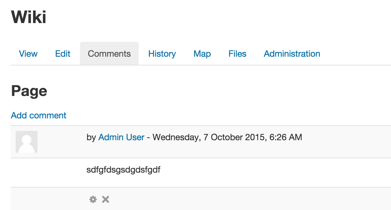Click the comment text sdfgfdsgsdgdsfgdf
The height and width of the screenshot is (210, 391).
click(x=123, y=170)
